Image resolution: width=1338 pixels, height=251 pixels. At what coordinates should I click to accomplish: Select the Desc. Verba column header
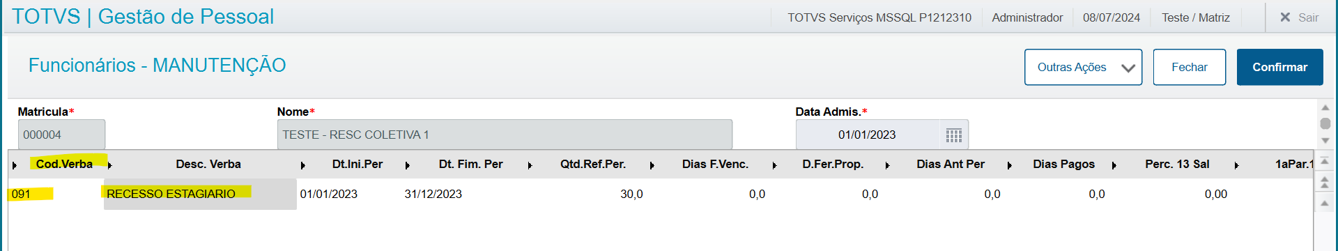(x=208, y=165)
